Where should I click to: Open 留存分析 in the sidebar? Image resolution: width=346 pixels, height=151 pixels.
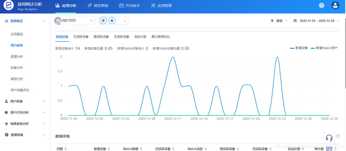click(x=17, y=79)
